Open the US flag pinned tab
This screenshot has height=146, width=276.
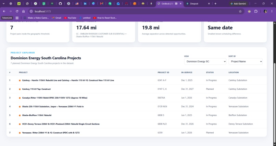point(77,3)
